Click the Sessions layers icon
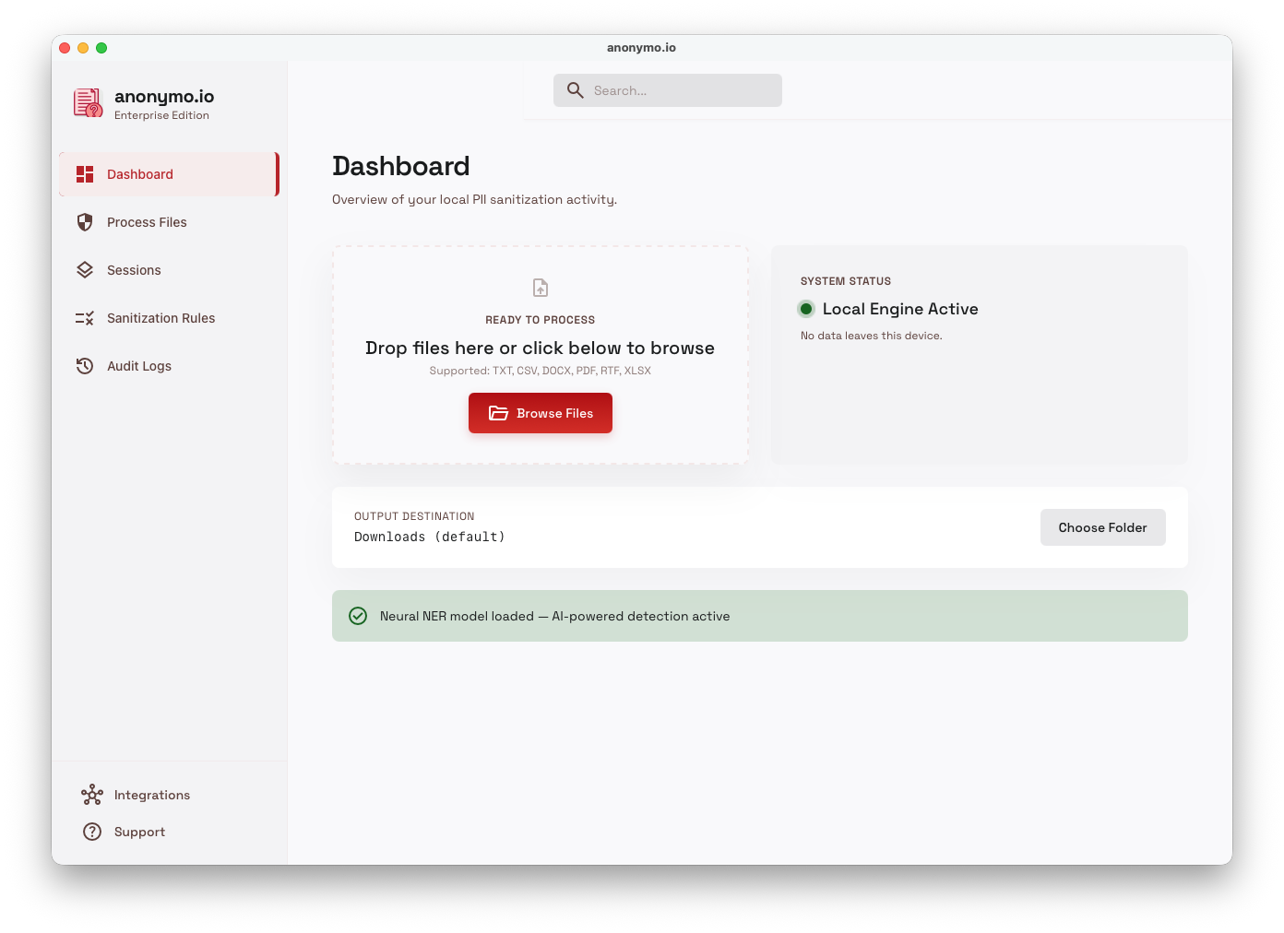Screen dimensions: 1284x933 tap(85, 270)
